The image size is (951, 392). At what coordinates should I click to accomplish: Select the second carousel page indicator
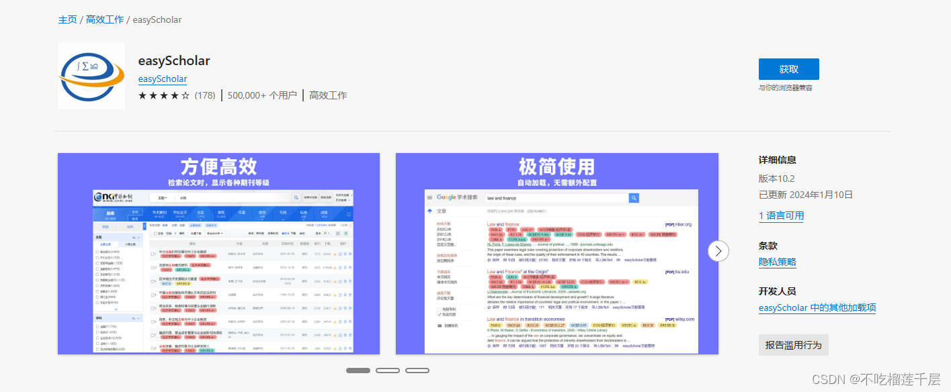[388, 371]
